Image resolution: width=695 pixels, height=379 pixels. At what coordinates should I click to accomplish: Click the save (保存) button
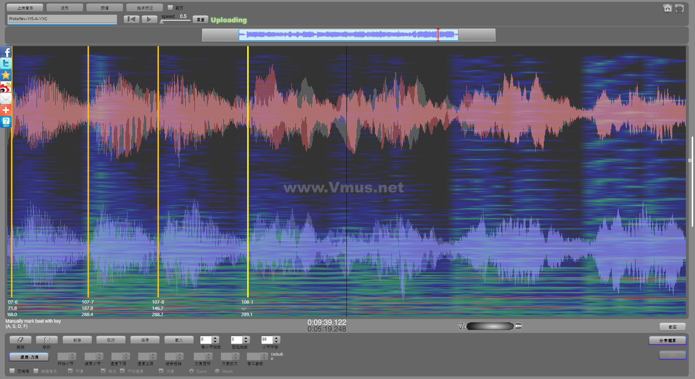pyautogui.click(x=145, y=340)
